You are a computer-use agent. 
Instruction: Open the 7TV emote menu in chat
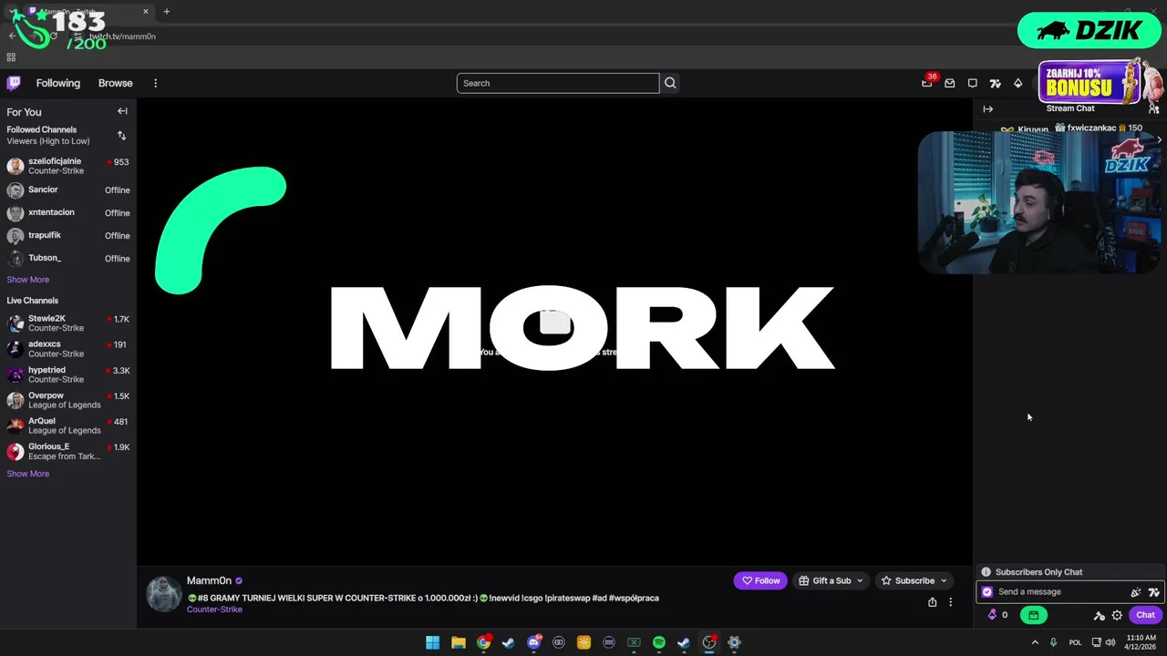[x=1154, y=592]
